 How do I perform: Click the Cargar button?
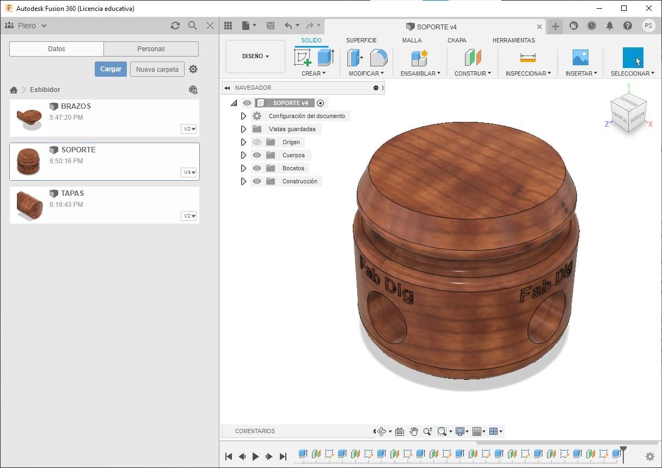pos(111,69)
